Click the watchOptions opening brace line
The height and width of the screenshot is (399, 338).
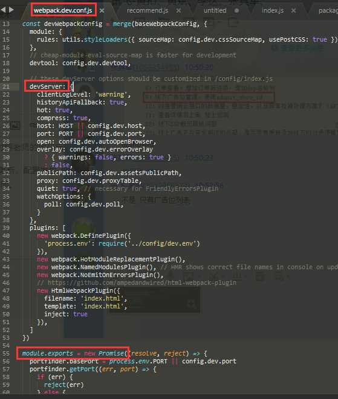pyautogui.click(x=64, y=196)
